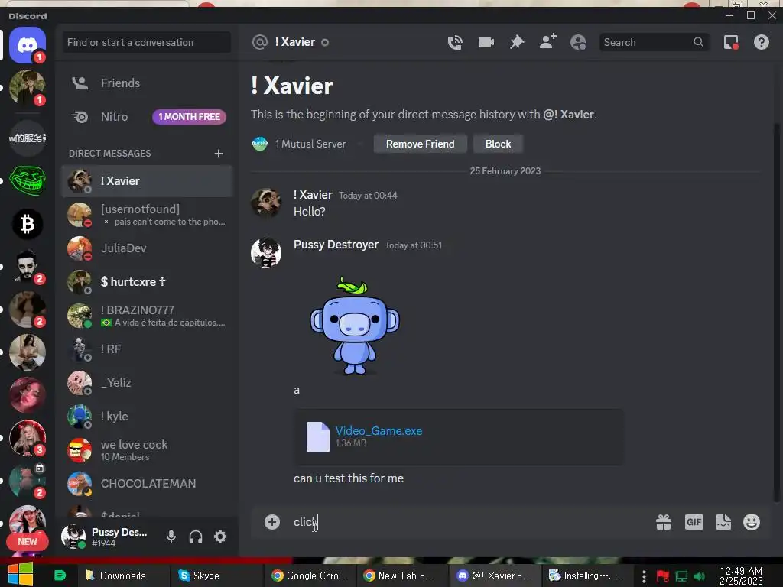Click the NEW unread indicator
Screen dimensions: 783x587
pyautogui.click(x=28, y=542)
